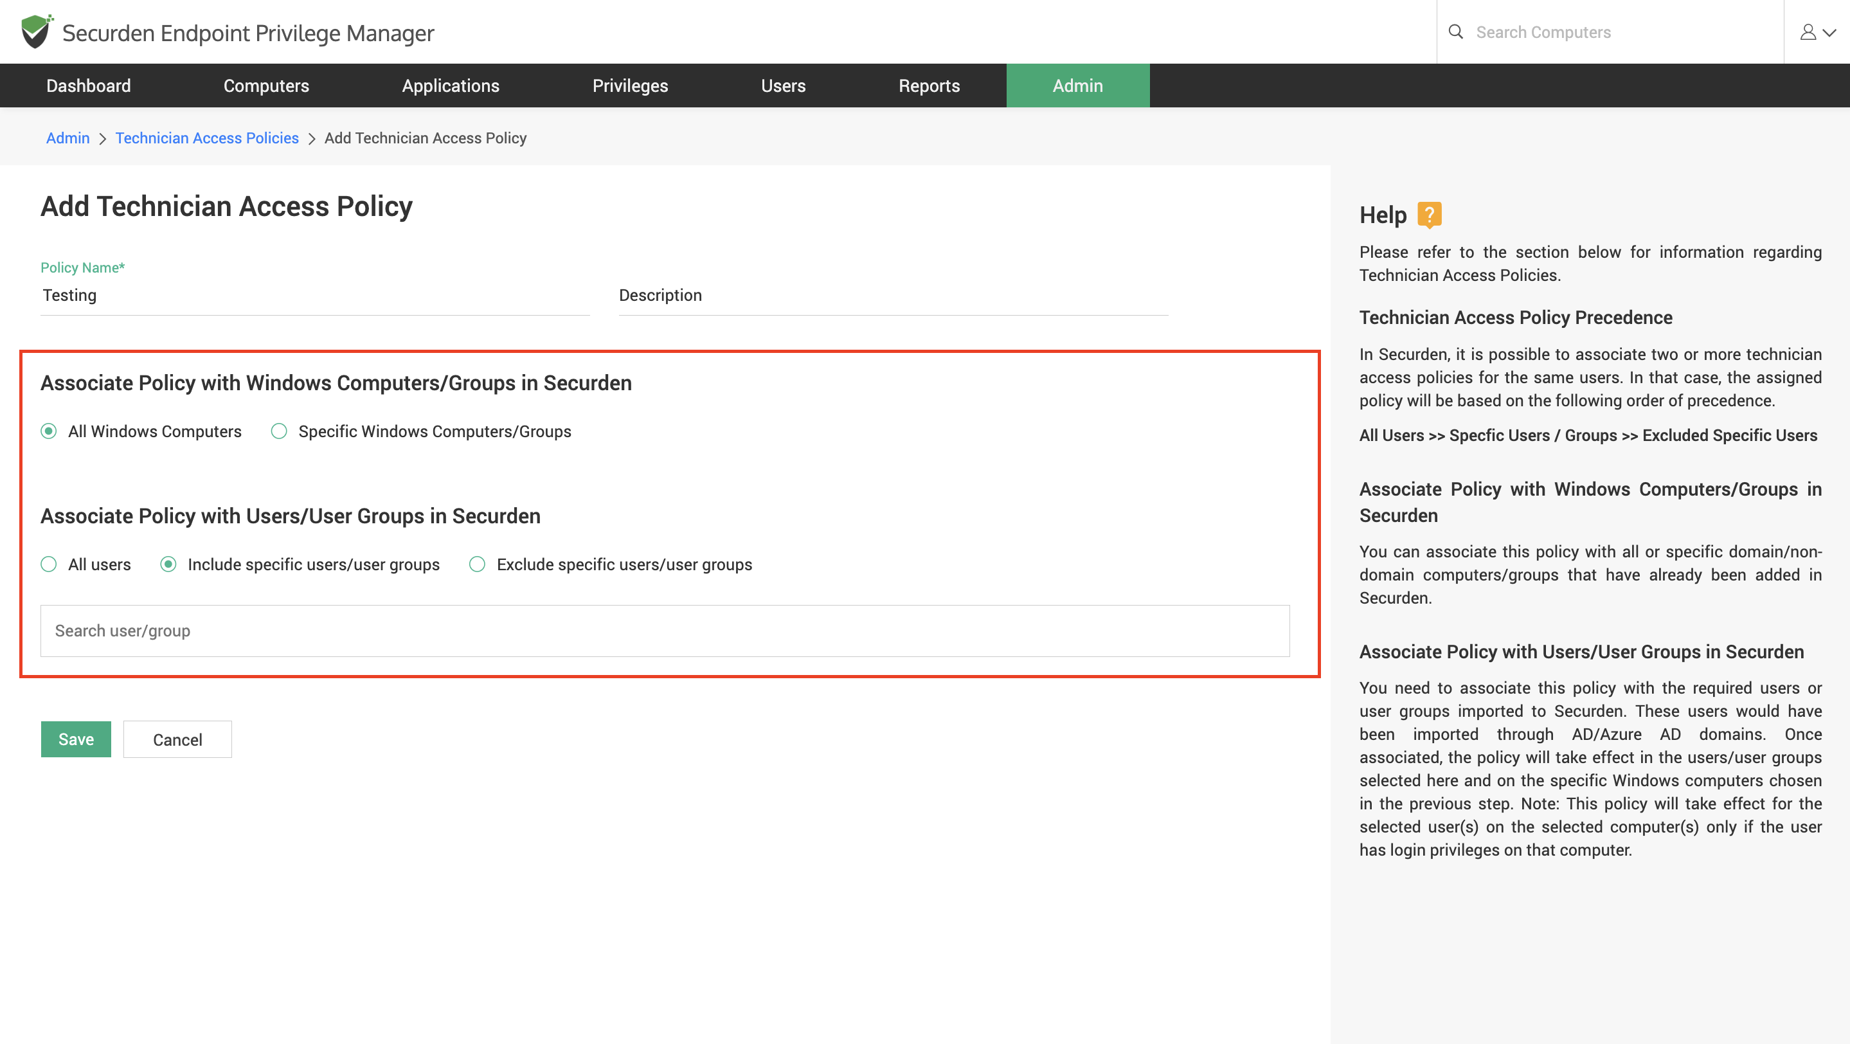Select the Admin tab

[x=1077, y=85]
